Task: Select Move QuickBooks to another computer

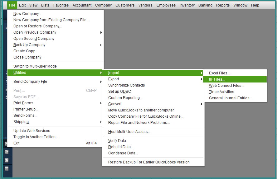Action: click(141, 110)
